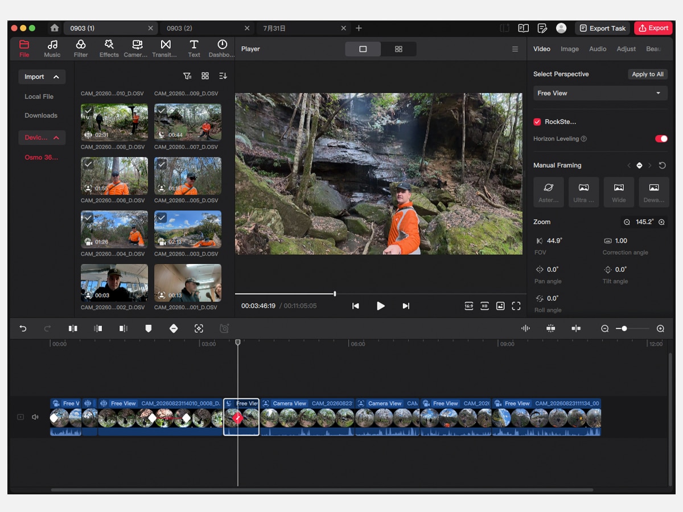Toggle checkbox on clip CAM_...008_D.OSV

88,110
